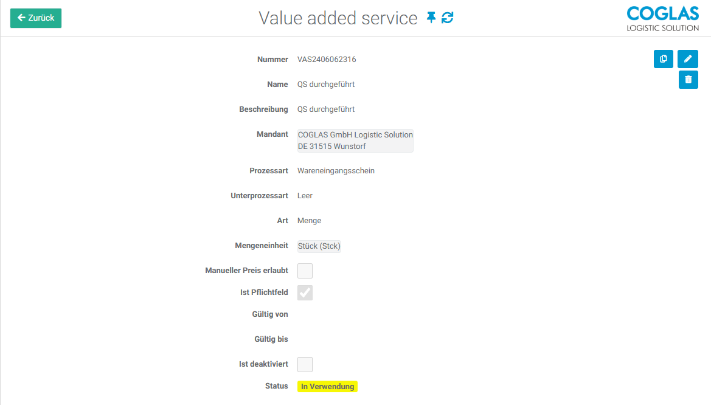The width and height of the screenshot is (711, 405).
Task: Toggle the Ist Pflichtfeld checkbox
Action: tap(305, 292)
